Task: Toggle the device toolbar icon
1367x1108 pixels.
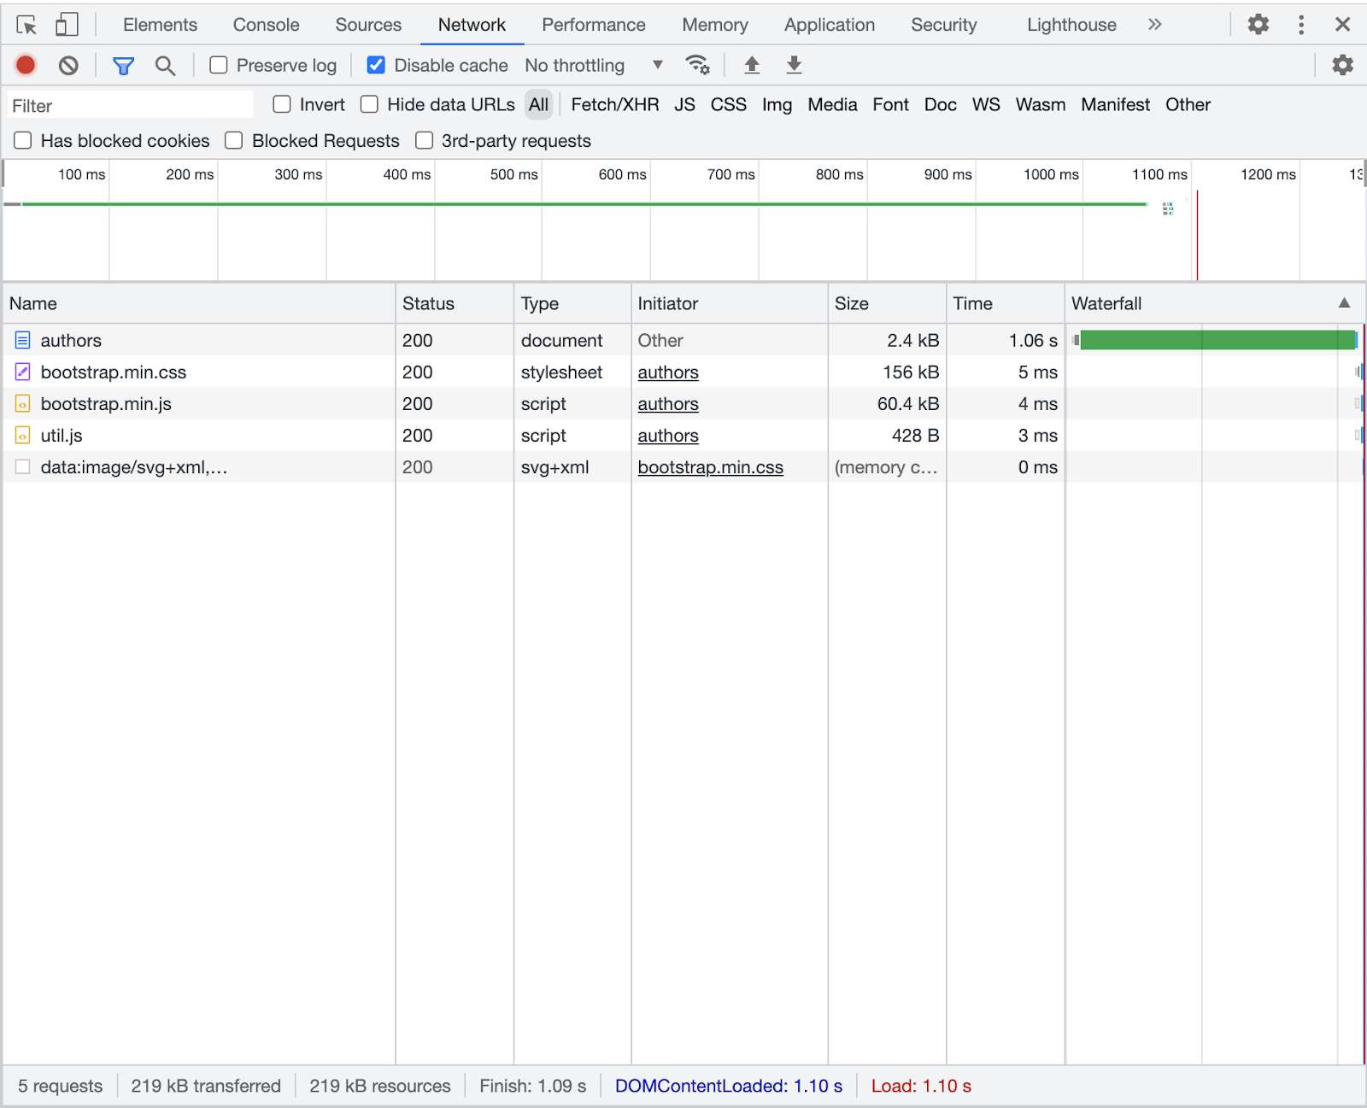Action: [67, 24]
